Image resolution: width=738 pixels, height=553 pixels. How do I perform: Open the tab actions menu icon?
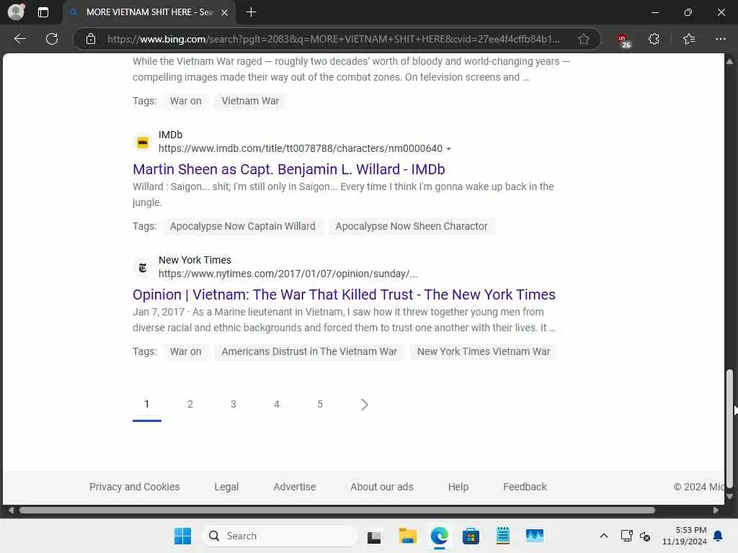tap(43, 12)
